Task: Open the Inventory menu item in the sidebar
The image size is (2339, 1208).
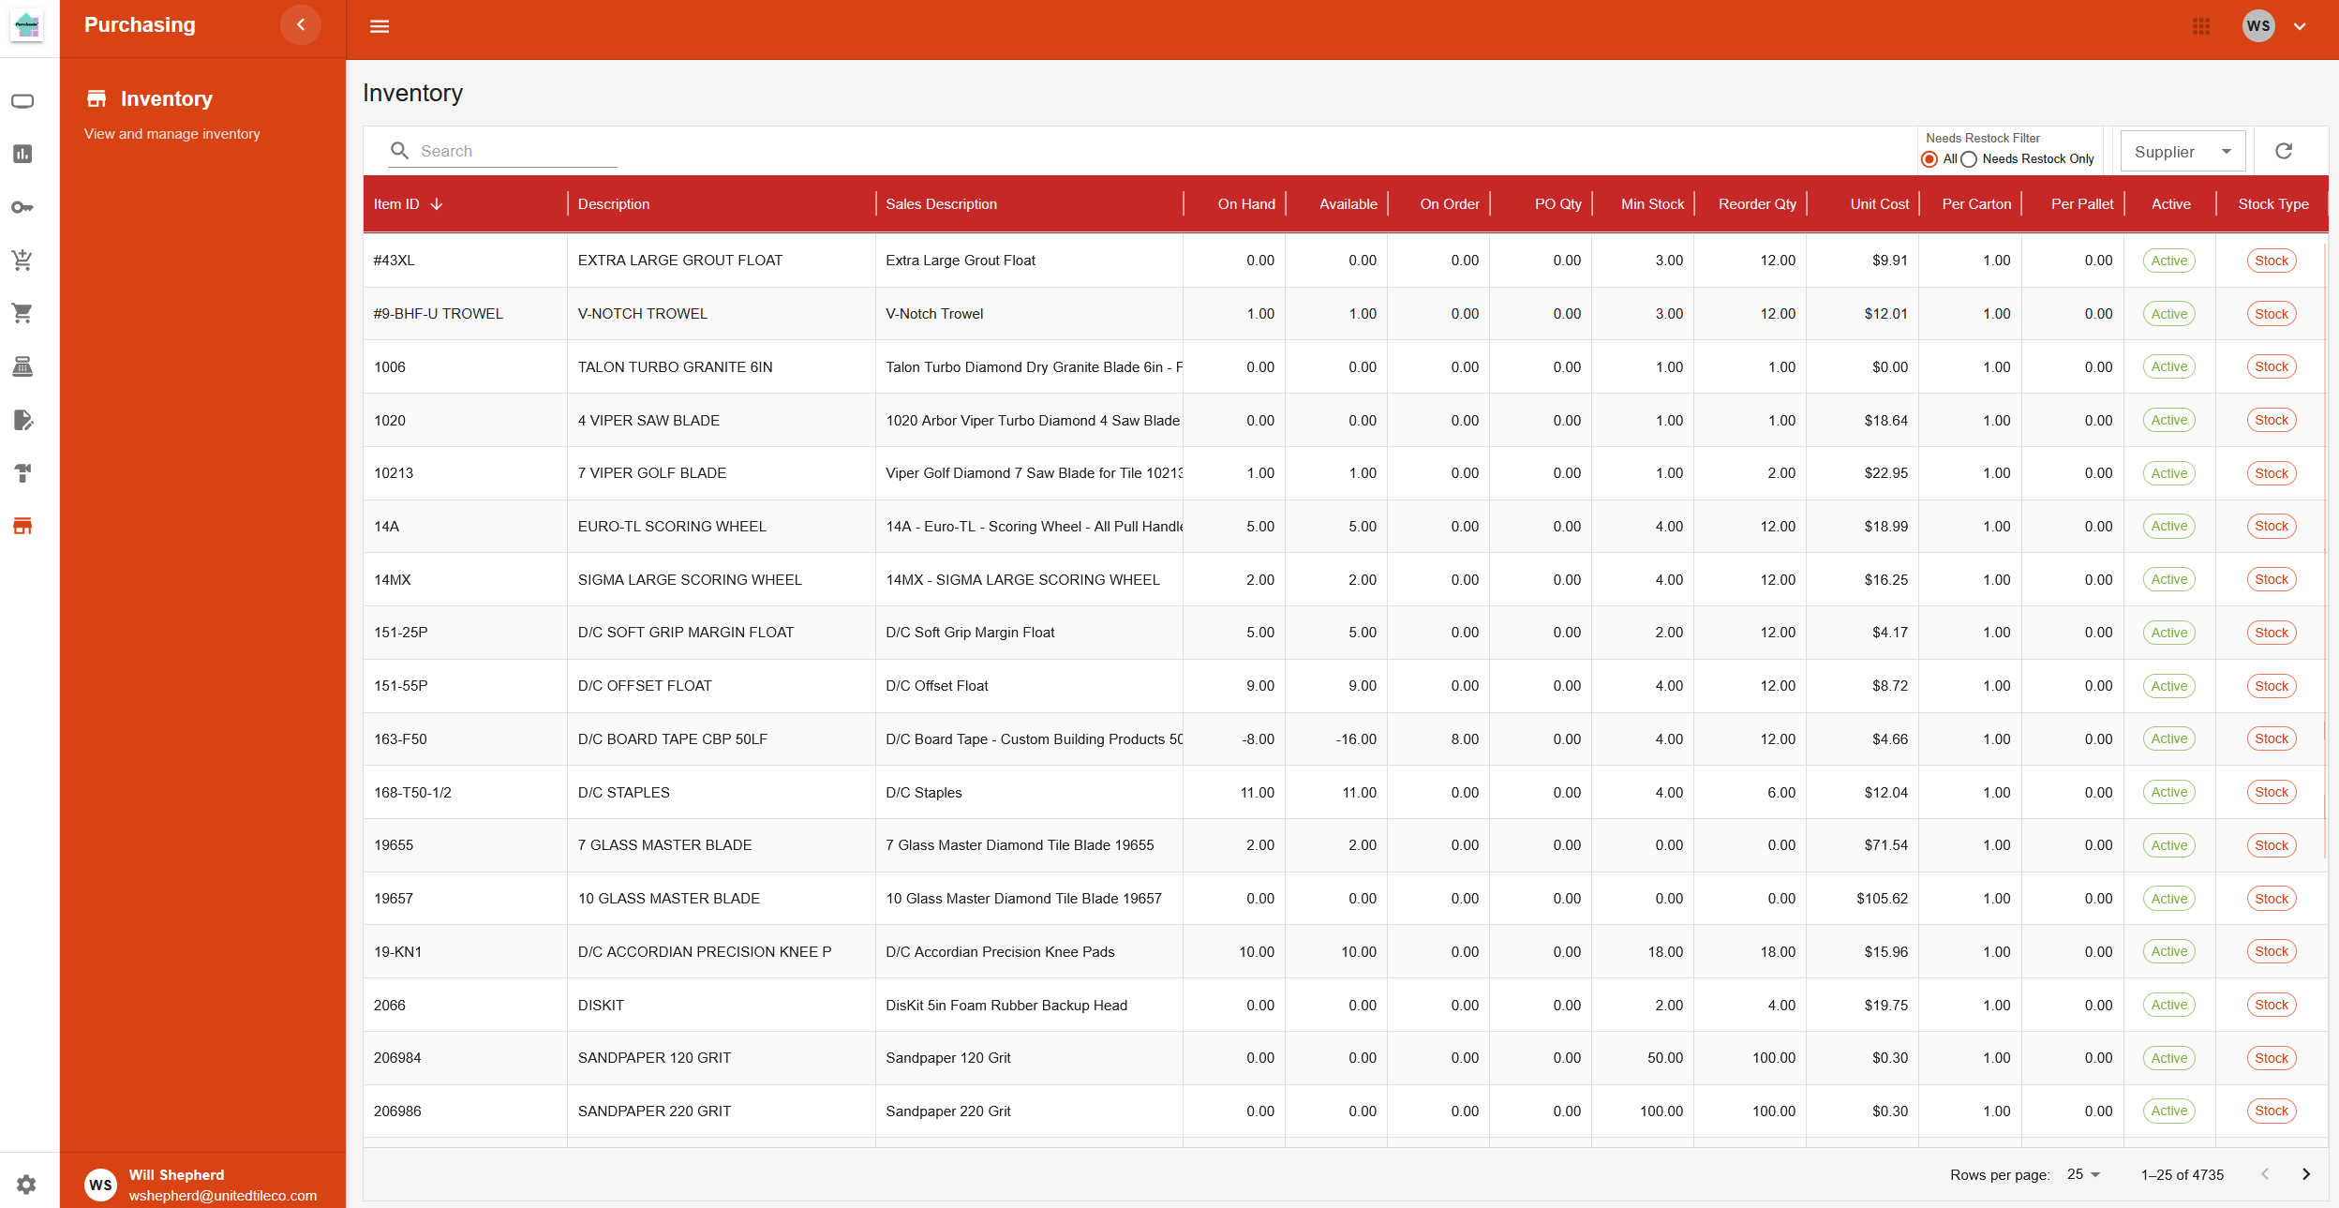Action: pos(166,98)
